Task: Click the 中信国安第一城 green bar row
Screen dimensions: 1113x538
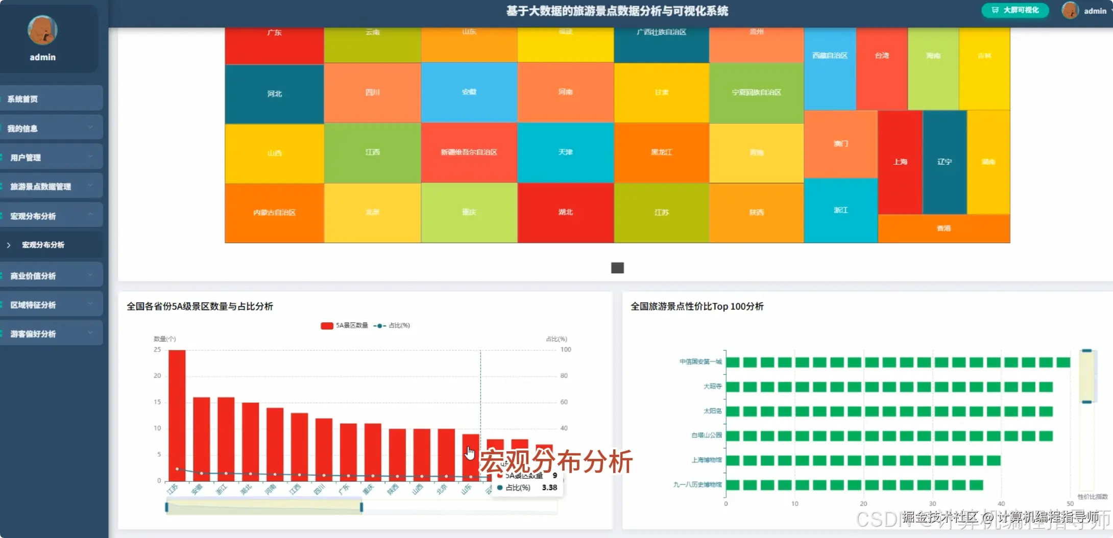Action: coord(898,362)
